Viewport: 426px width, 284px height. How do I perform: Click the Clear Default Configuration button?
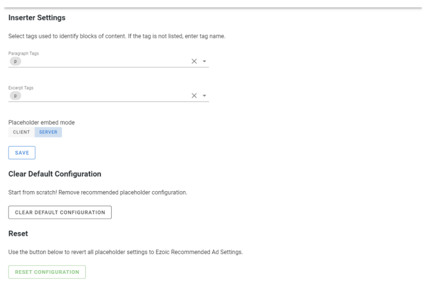60,212
